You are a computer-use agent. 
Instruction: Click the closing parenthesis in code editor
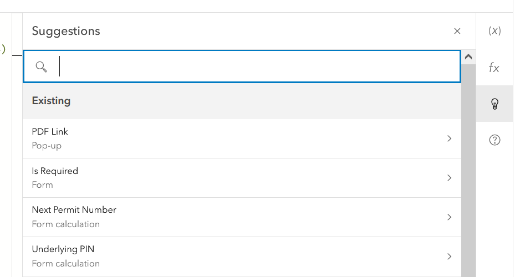tap(3, 49)
